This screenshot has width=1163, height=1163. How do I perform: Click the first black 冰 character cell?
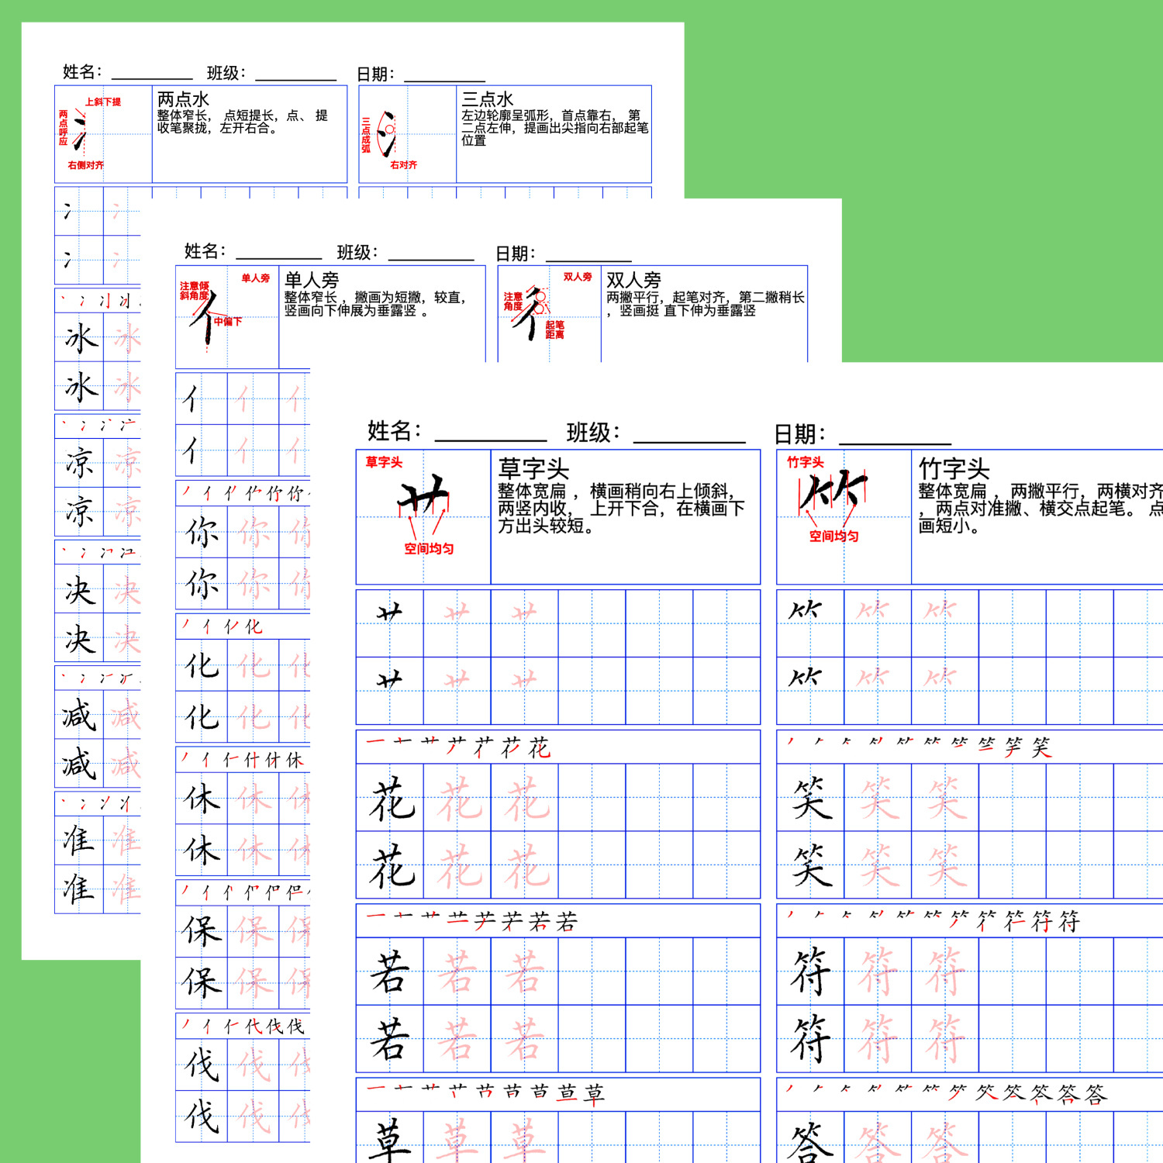coord(79,338)
